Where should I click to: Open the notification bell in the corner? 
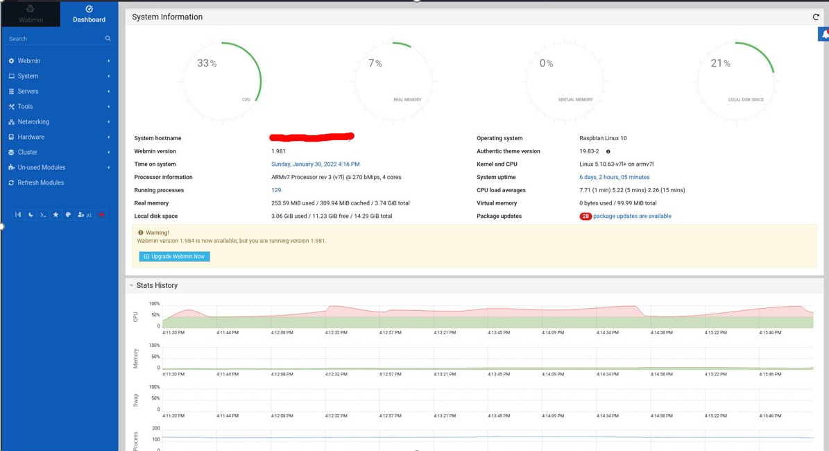point(824,33)
